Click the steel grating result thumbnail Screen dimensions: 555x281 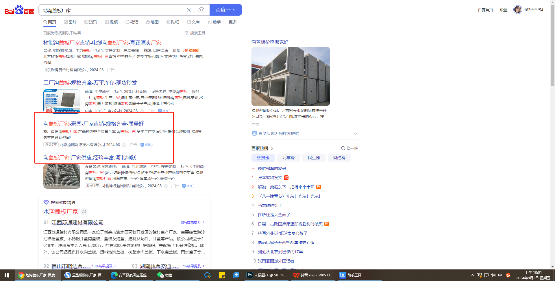62,176
